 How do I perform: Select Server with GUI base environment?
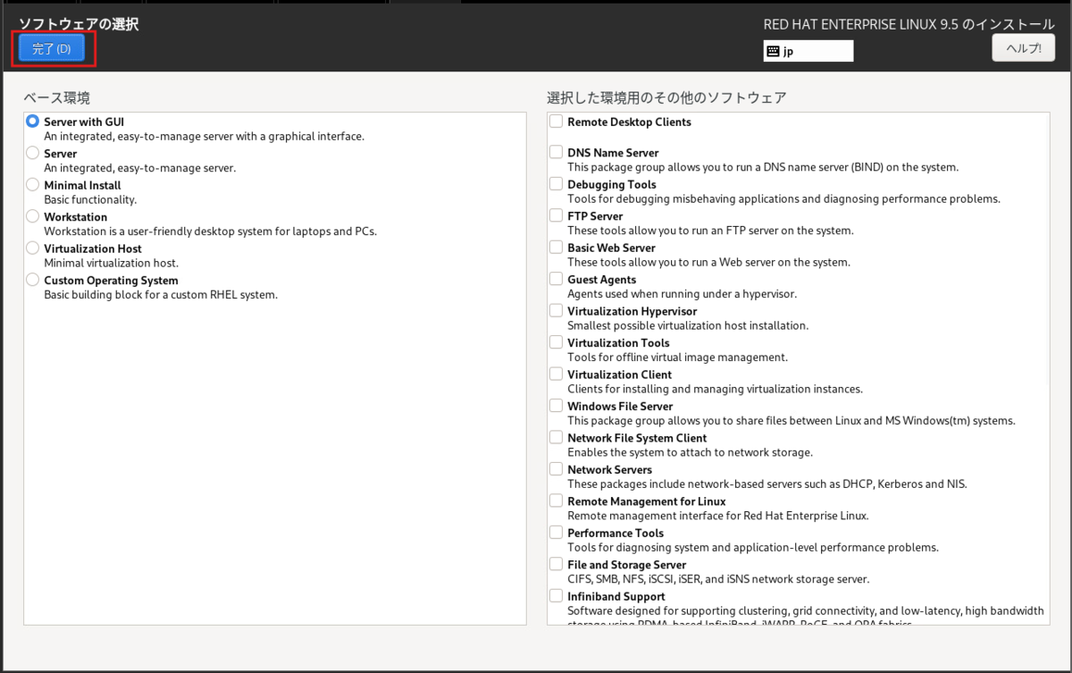click(x=33, y=122)
